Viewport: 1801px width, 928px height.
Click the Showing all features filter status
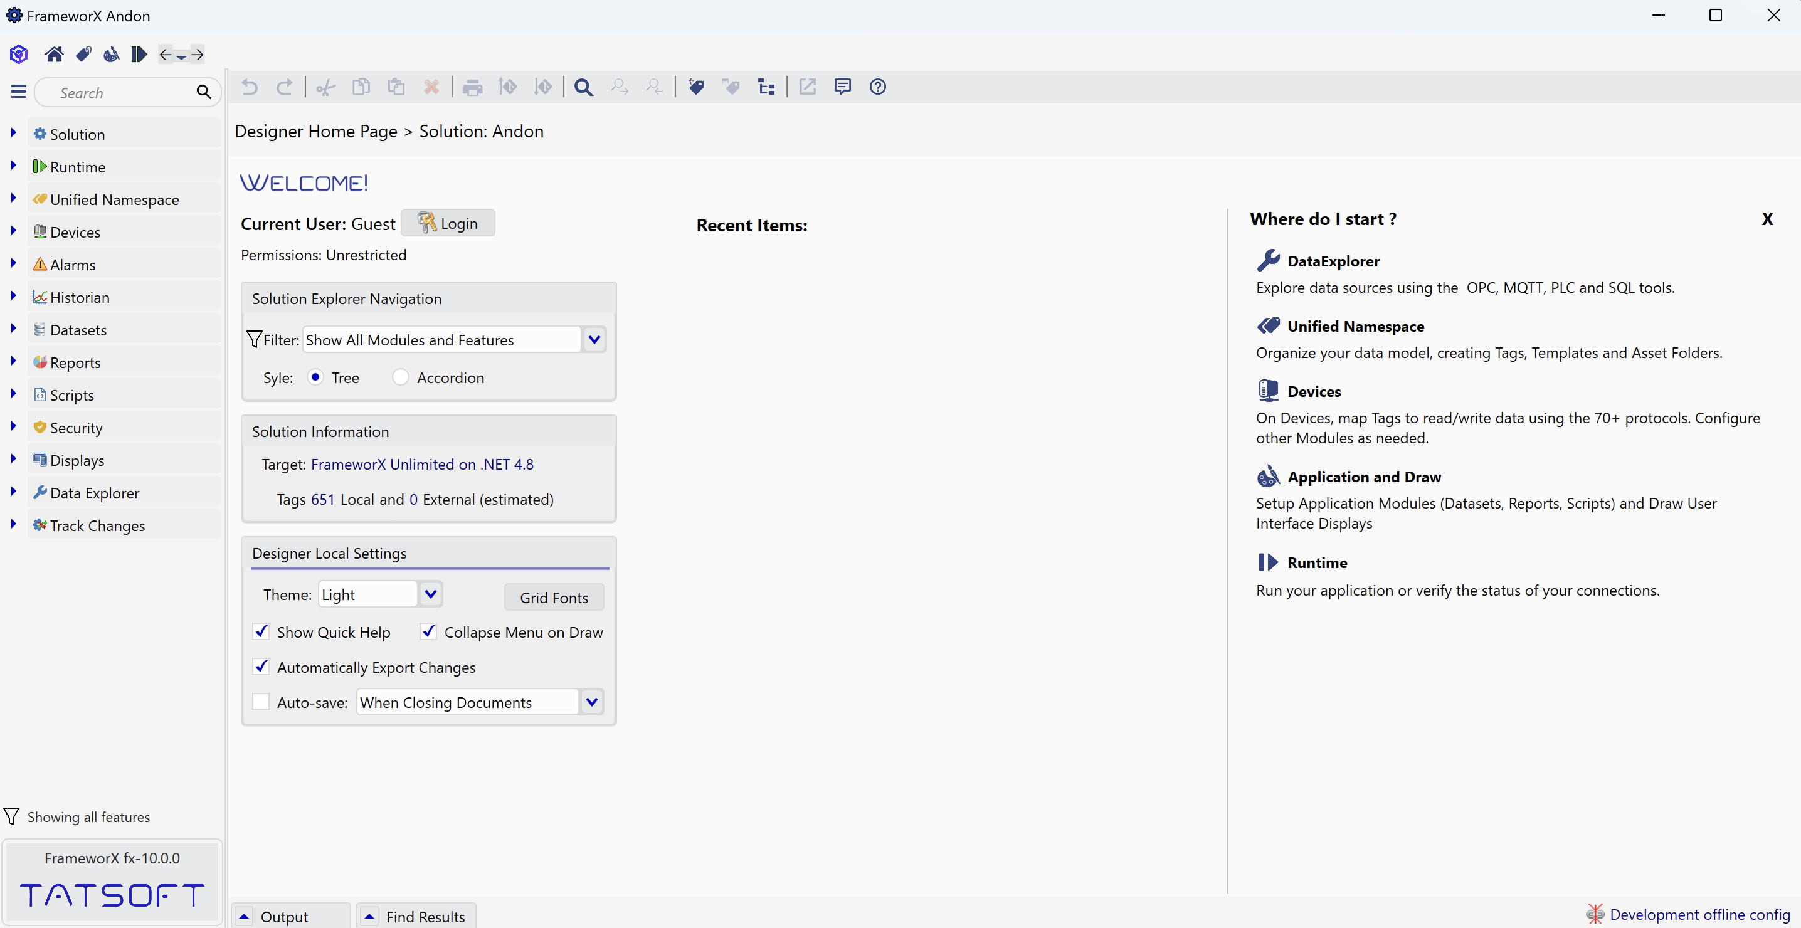[x=88, y=817]
